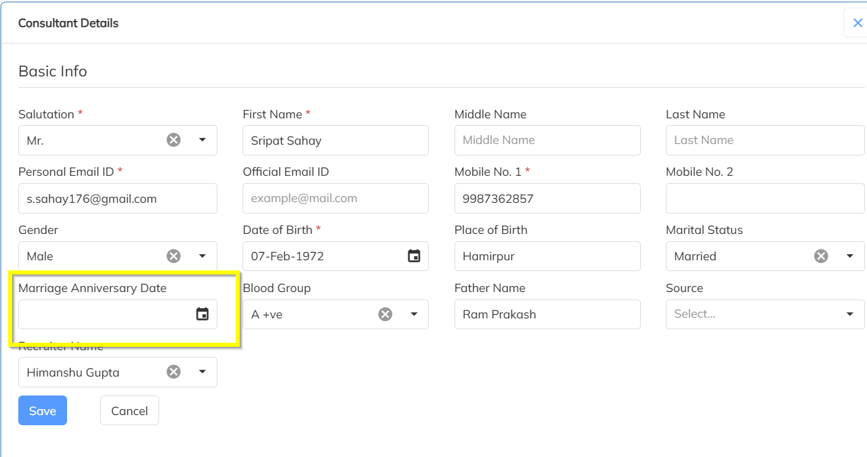Close the Consultant Details dialog

click(858, 23)
